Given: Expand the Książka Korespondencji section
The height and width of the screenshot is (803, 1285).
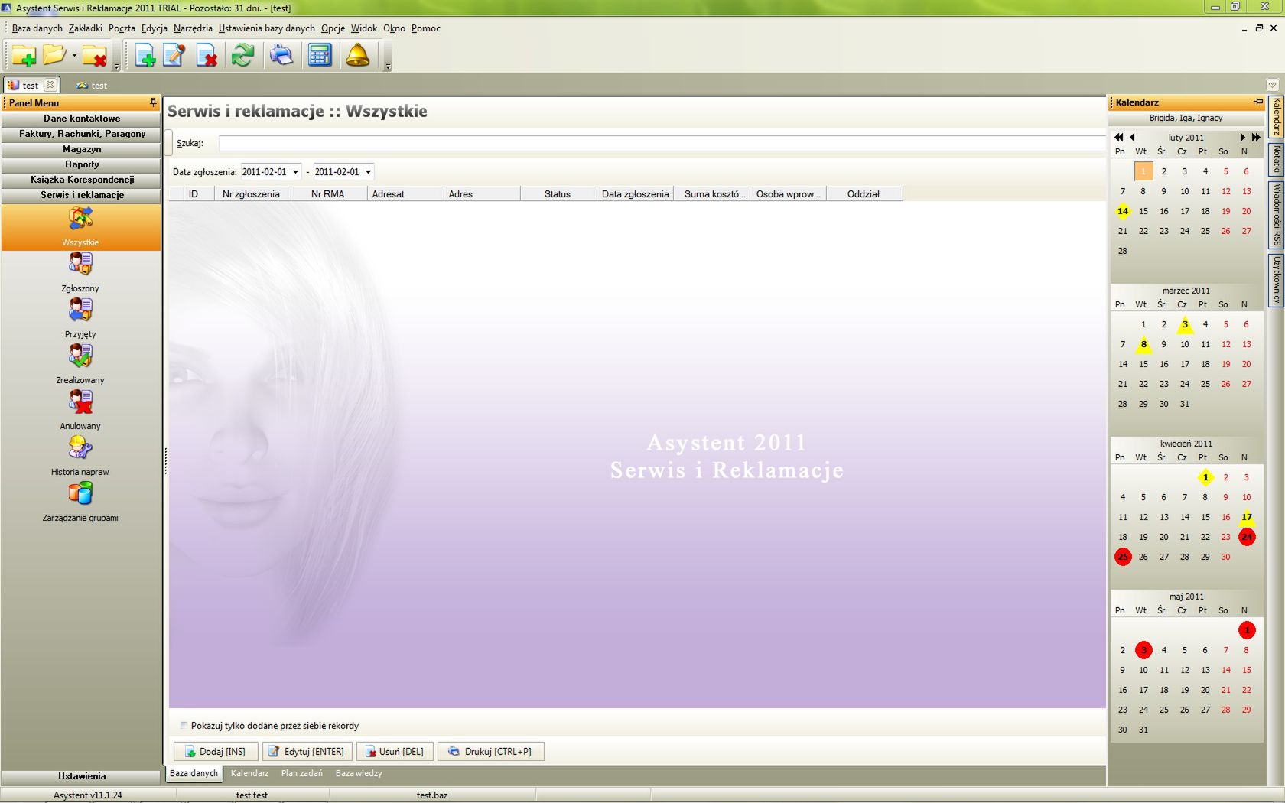Looking at the screenshot, I should point(81,180).
